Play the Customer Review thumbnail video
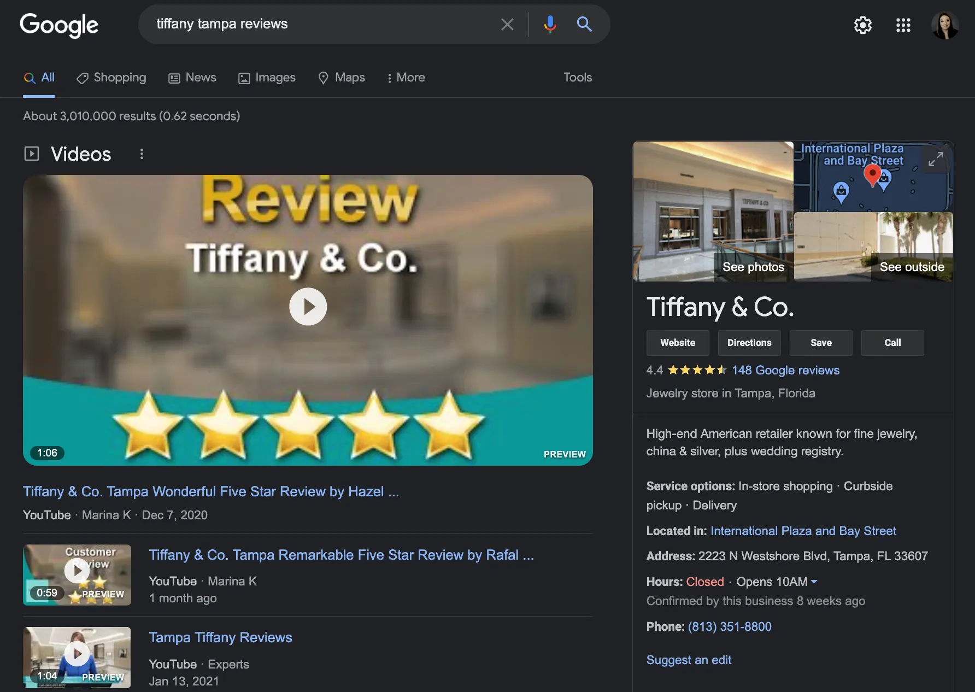975x692 pixels. 77,571
